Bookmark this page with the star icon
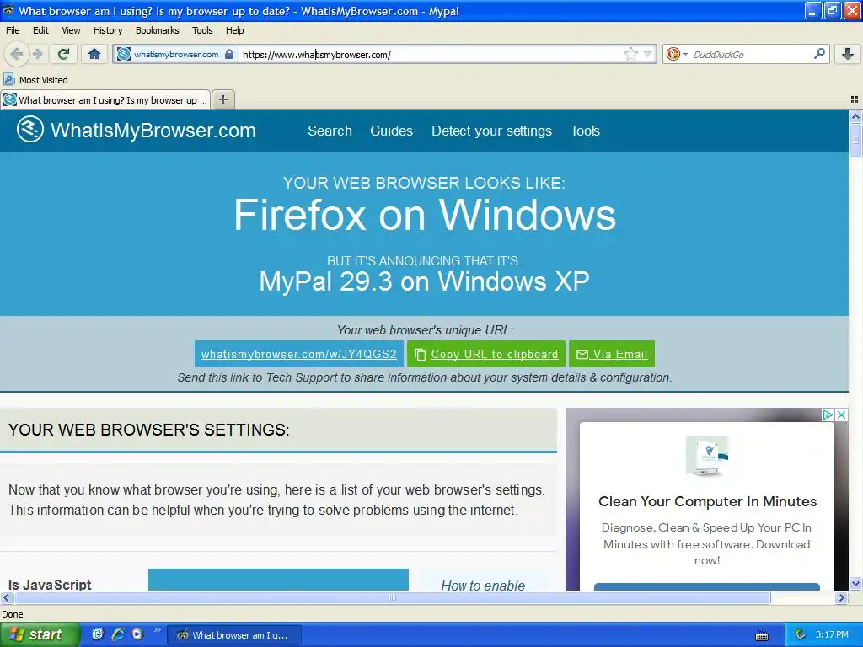Screen dimensions: 863x647 [630, 54]
